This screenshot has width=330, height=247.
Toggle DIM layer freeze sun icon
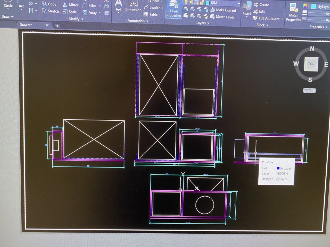[191, 2]
